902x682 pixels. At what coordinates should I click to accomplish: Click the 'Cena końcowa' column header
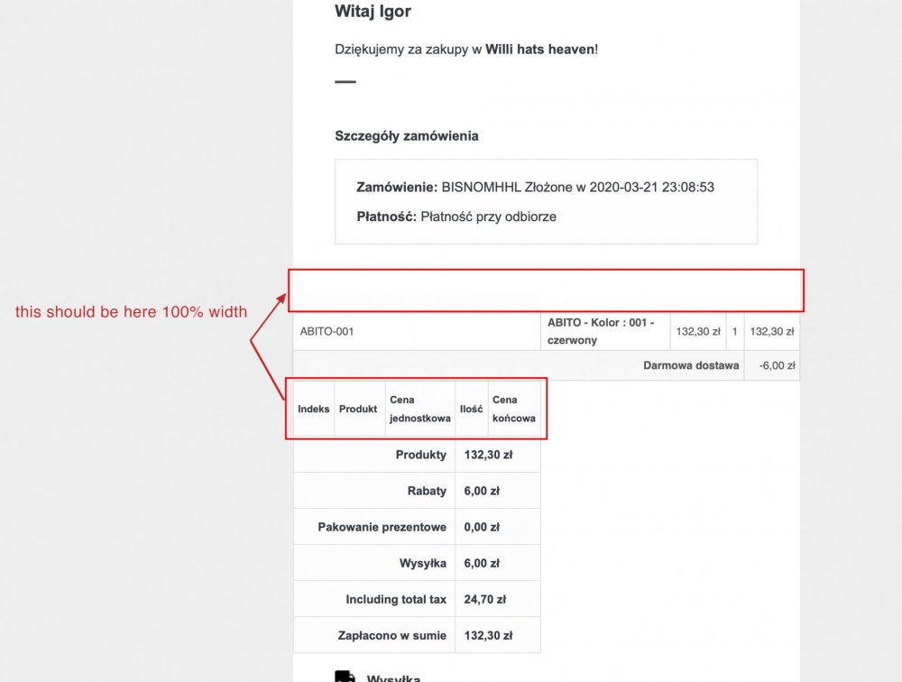coord(514,409)
